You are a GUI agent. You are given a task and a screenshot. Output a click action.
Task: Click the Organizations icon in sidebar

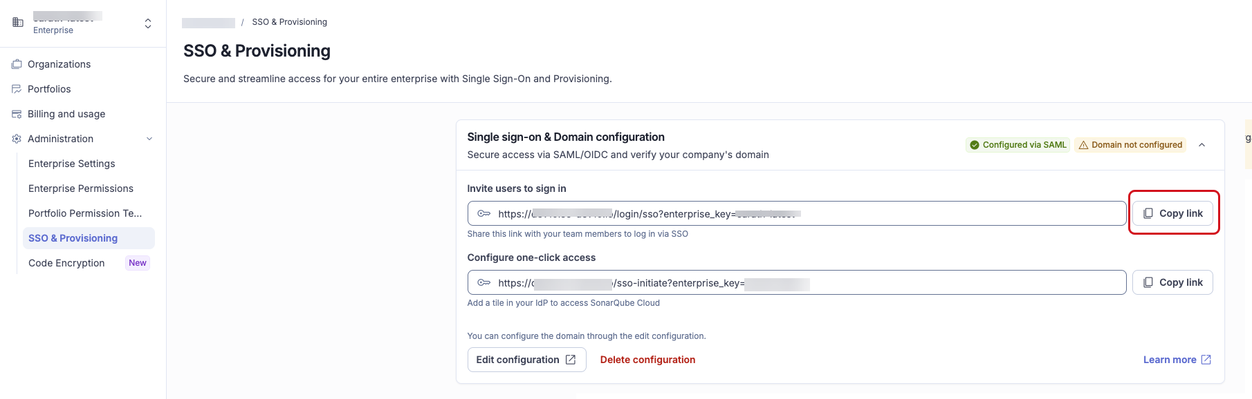click(17, 64)
